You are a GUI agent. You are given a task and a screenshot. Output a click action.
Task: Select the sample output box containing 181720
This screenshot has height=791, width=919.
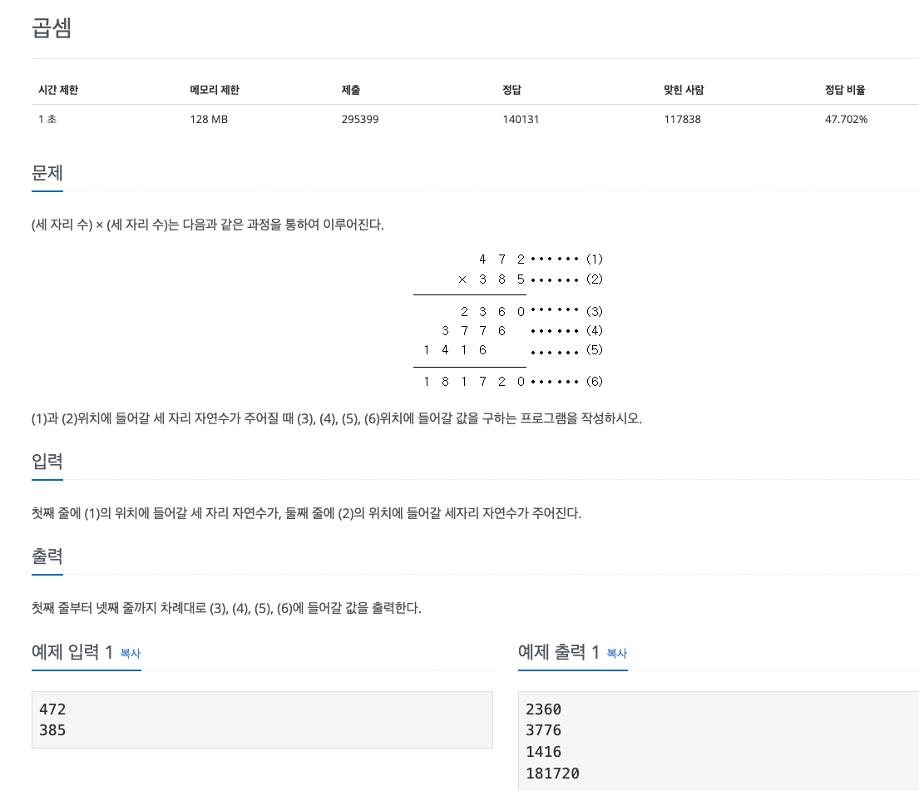click(x=717, y=741)
